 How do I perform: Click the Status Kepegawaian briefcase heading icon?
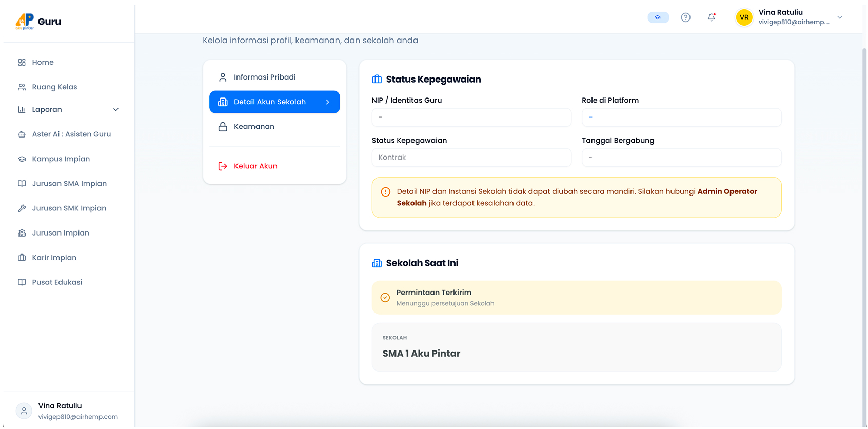(x=377, y=79)
